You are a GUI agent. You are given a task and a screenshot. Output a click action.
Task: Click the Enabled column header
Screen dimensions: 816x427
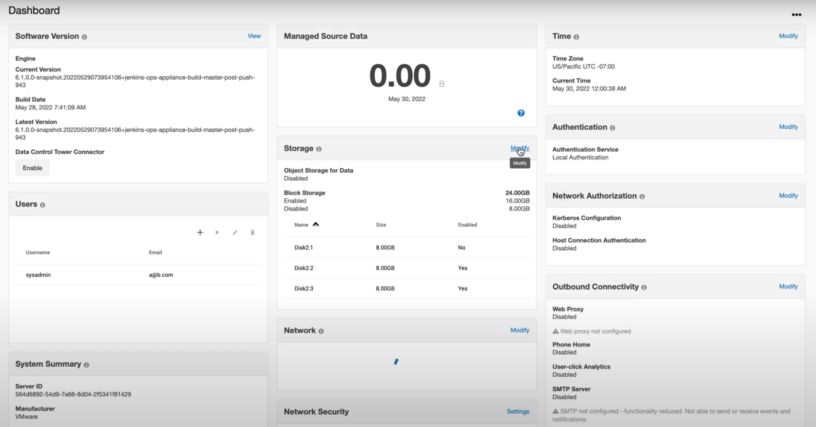coord(467,225)
